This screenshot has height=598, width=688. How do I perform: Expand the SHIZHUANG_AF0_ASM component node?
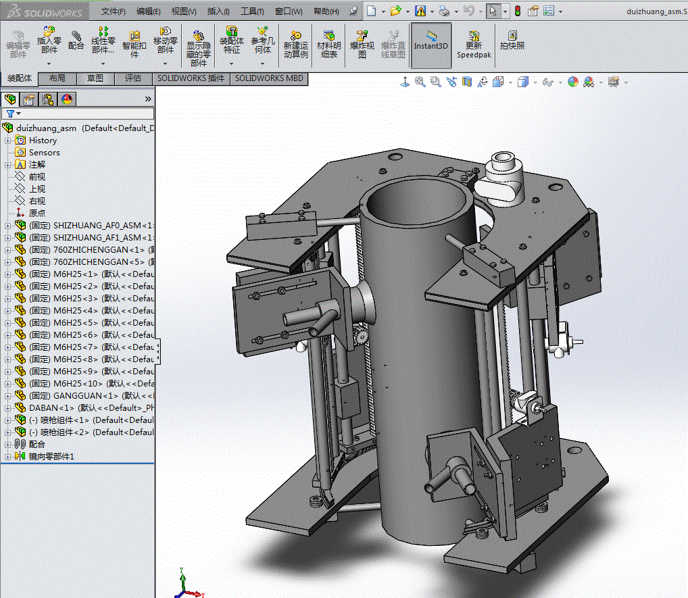8,225
